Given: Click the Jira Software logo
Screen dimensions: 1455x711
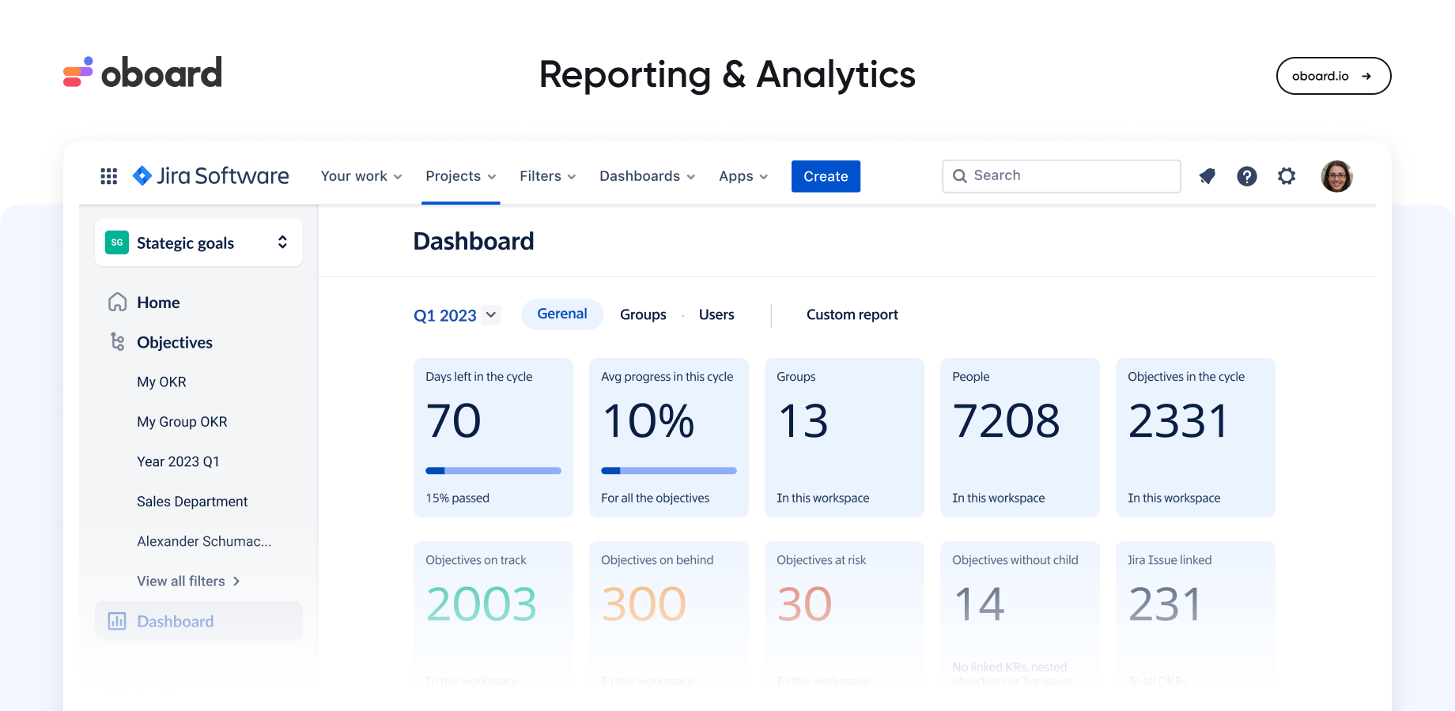Looking at the screenshot, I should click(210, 175).
